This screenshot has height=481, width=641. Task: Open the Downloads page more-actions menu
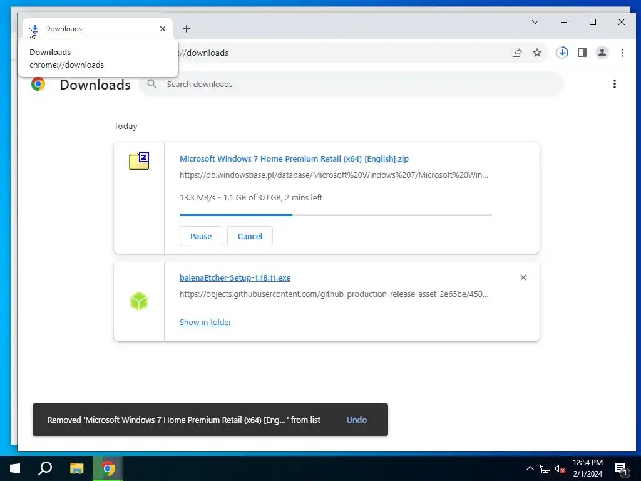click(x=615, y=84)
